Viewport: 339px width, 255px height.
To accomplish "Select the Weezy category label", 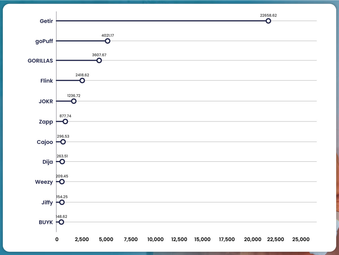I will [x=44, y=182].
